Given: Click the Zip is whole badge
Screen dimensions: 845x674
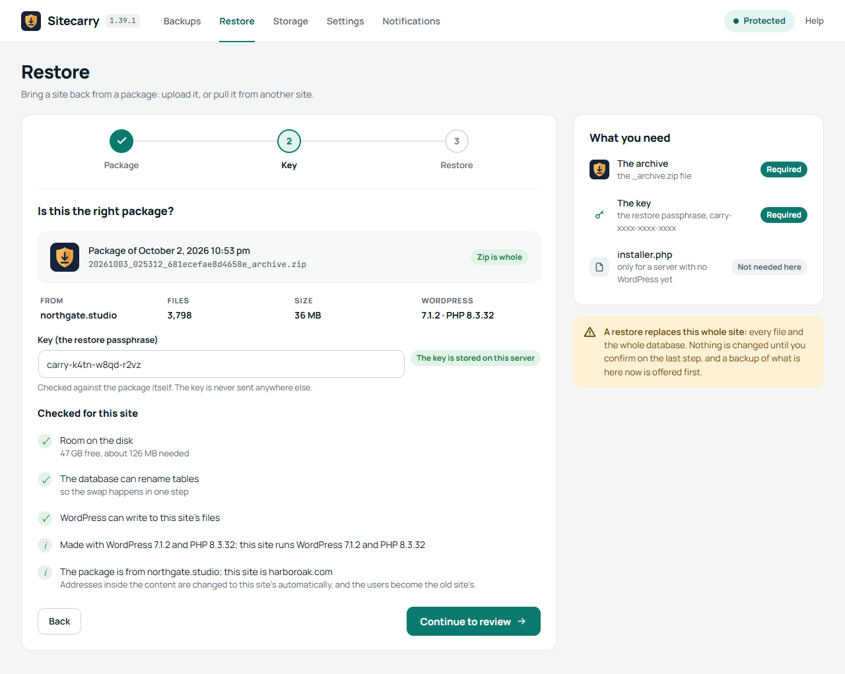Looking at the screenshot, I should click(x=500, y=257).
